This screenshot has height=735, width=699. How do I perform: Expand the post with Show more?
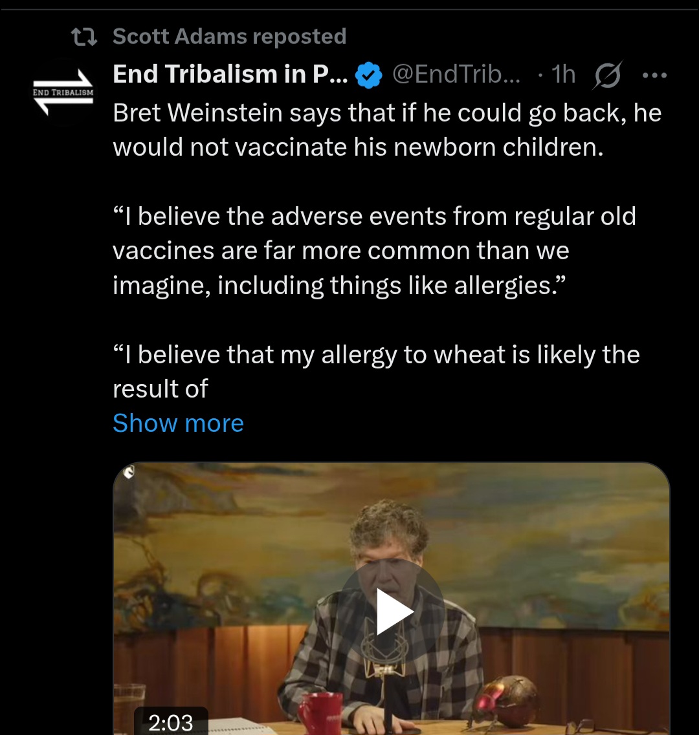pyautogui.click(x=178, y=423)
